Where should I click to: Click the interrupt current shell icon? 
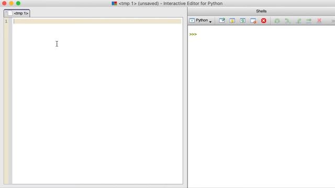coord(232,21)
